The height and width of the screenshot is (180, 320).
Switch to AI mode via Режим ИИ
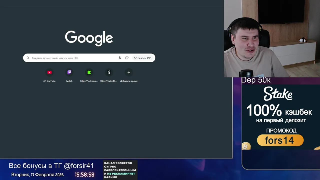pos(143,58)
